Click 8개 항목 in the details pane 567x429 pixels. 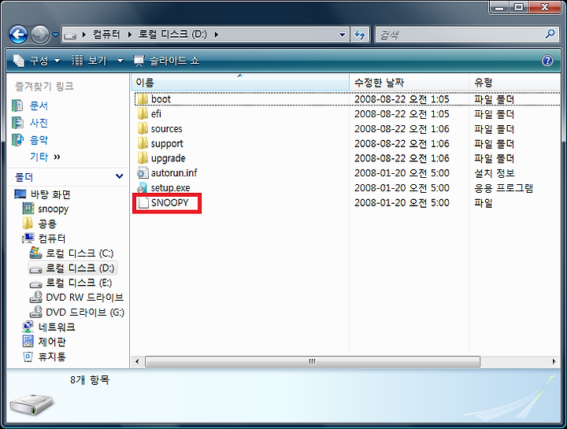click(x=90, y=380)
